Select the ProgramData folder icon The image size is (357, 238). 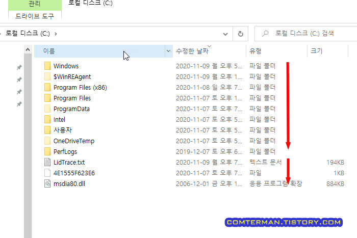point(47,109)
